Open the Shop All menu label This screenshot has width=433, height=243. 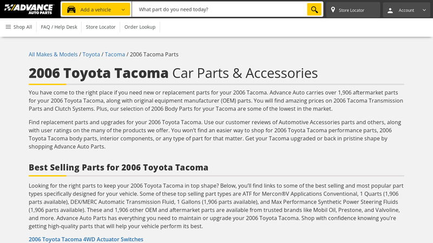pyautogui.click(x=23, y=27)
